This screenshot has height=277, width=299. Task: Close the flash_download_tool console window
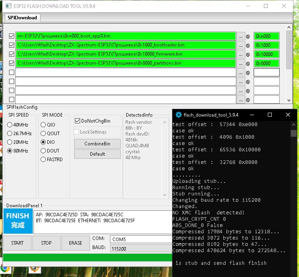[288, 115]
